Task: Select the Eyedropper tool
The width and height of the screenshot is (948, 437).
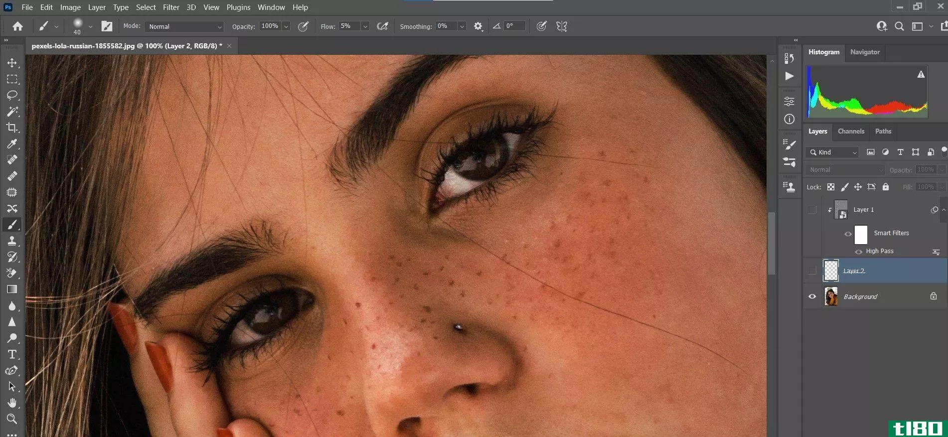Action: point(12,144)
